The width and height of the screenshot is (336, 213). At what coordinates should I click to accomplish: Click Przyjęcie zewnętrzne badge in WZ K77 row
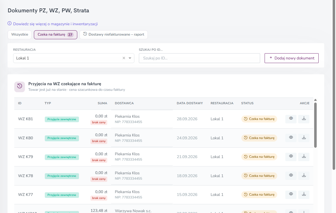pyautogui.click(x=62, y=195)
